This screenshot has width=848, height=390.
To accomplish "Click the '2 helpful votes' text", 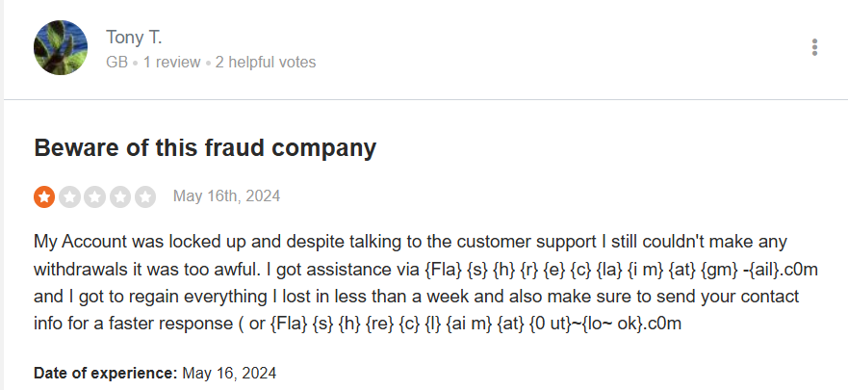I will 266,63.
